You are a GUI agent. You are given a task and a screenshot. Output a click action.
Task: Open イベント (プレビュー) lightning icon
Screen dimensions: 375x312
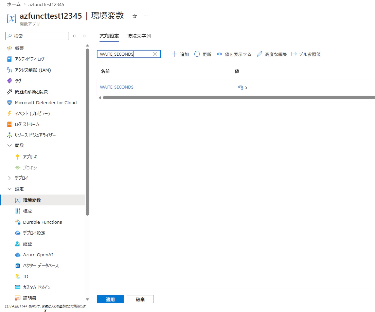point(9,113)
